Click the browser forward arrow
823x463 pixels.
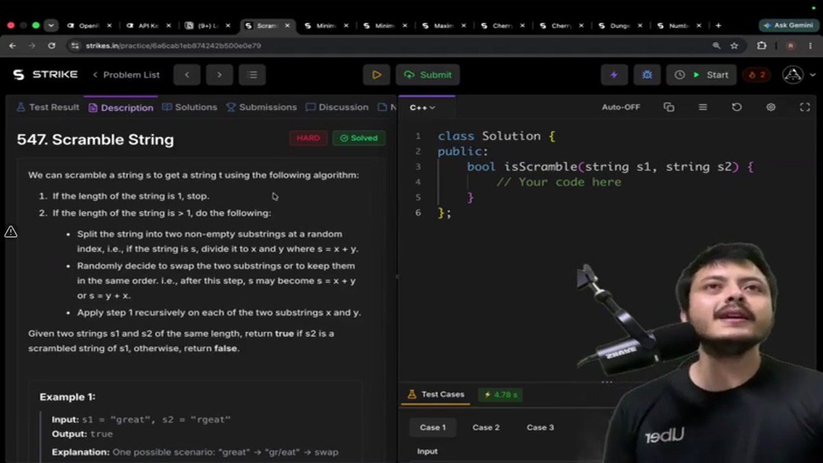coord(32,45)
